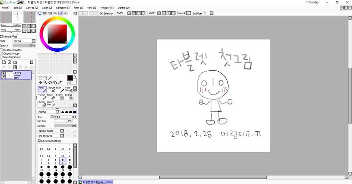This screenshot has width=352, height=184.
Task: Open the Layer menu
Action: click(47, 8)
